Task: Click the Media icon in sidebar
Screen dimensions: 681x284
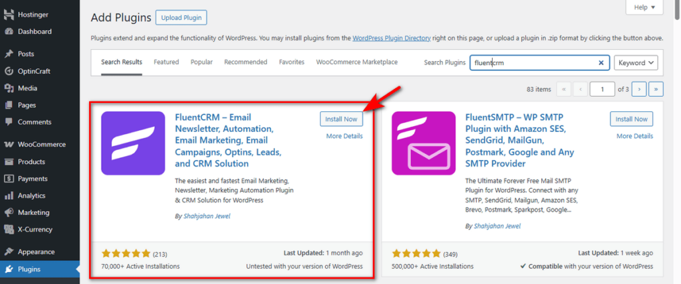Action: 9,88
